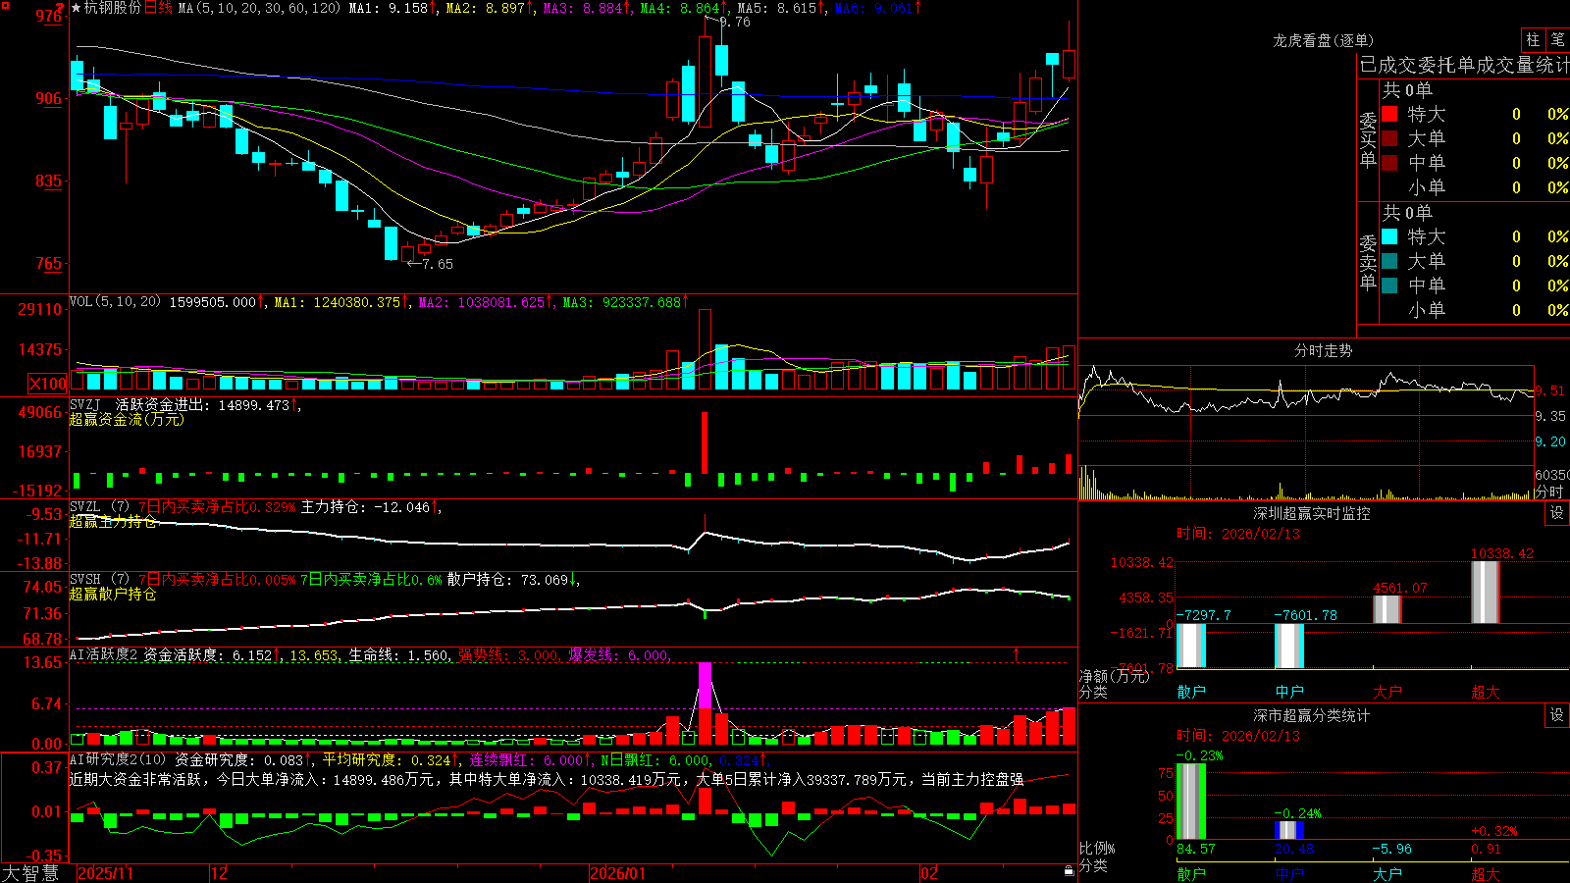Jump to the 2025/11 date marker
The height and width of the screenshot is (883, 1570).
(105, 873)
